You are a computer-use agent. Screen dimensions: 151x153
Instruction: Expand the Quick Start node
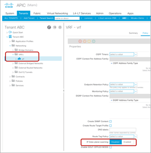click(x=7, y=33)
